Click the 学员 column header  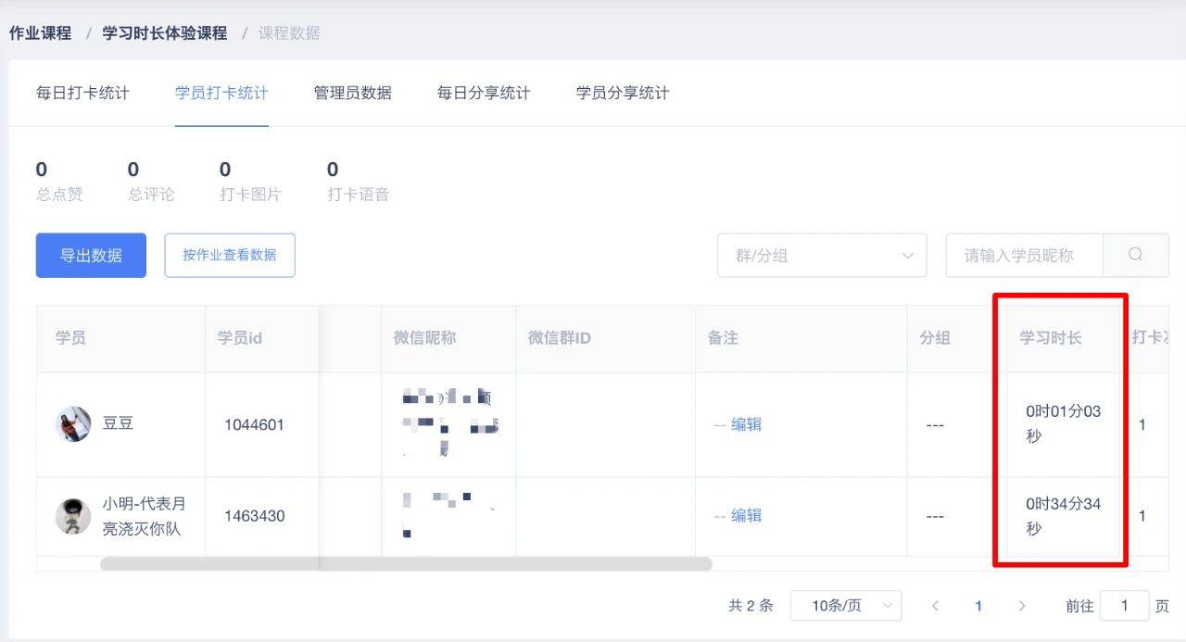pyautogui.click(x=70, y=338)
